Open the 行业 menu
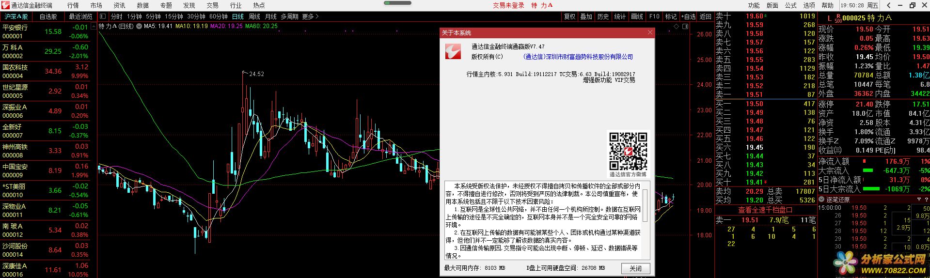The height and width of the screenshot is (278, 930). click(x=236, y=5)
